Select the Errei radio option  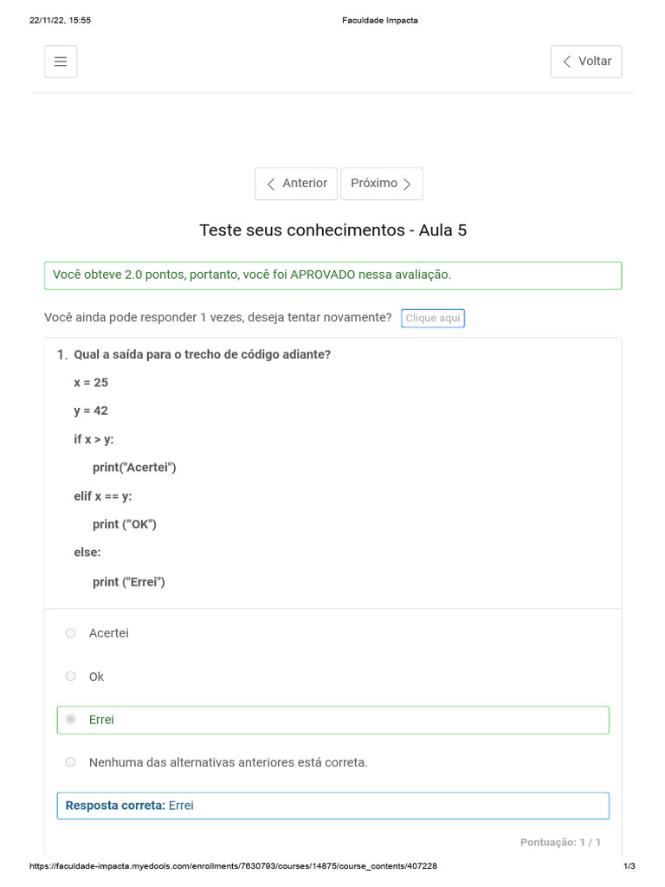[x=71, y=720]
